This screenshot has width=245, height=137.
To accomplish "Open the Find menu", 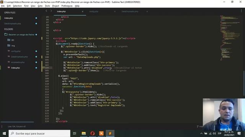I will click(x=26, y=6).
